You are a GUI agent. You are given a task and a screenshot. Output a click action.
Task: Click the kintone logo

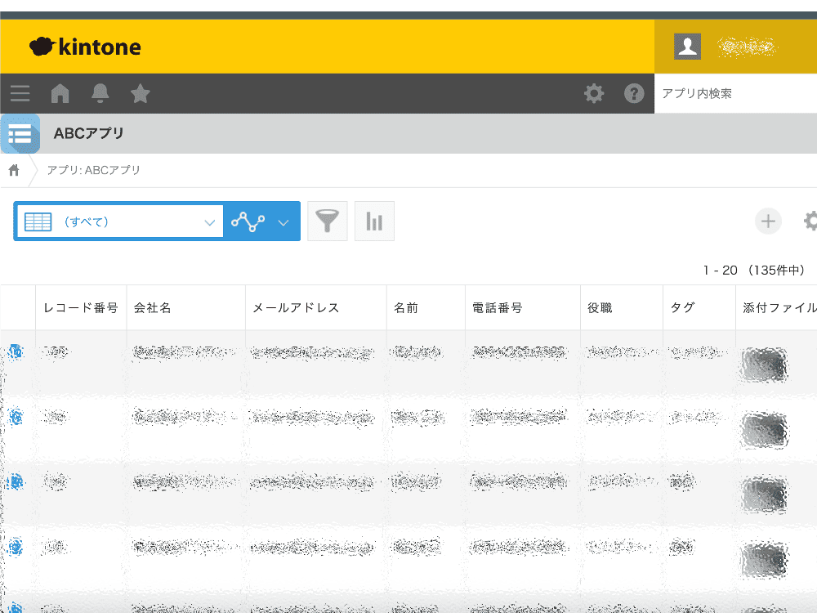pyautogui.click(x=85, y=47)
